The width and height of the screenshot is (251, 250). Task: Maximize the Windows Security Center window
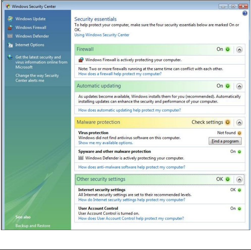233,6
